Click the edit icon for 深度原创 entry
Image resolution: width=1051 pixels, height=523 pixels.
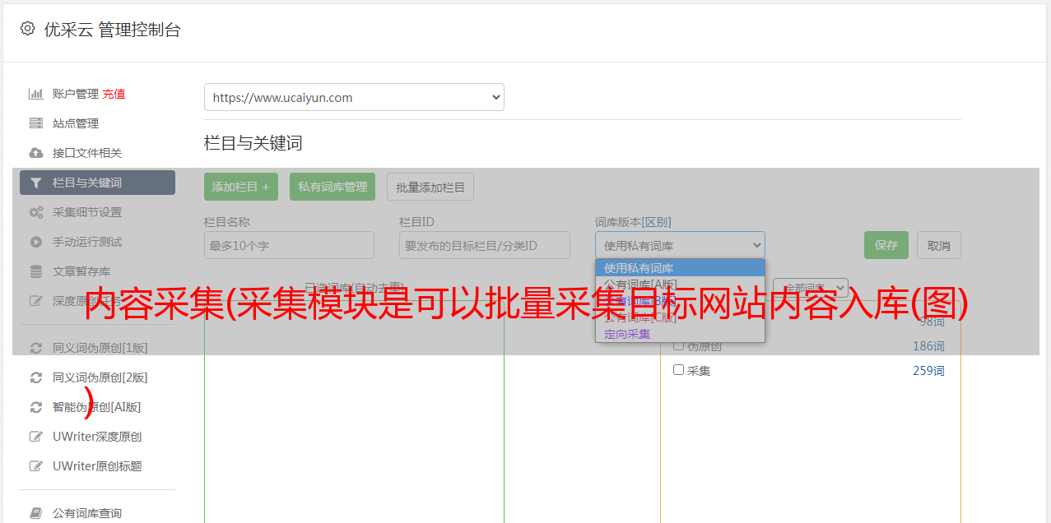(x=35, y=301)
